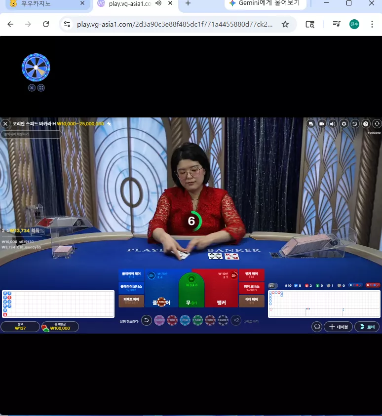This screenshot has height=416, width=382.
Task: Bet on 퍼펙트 페어 side bet
Action: coord(131,301)
